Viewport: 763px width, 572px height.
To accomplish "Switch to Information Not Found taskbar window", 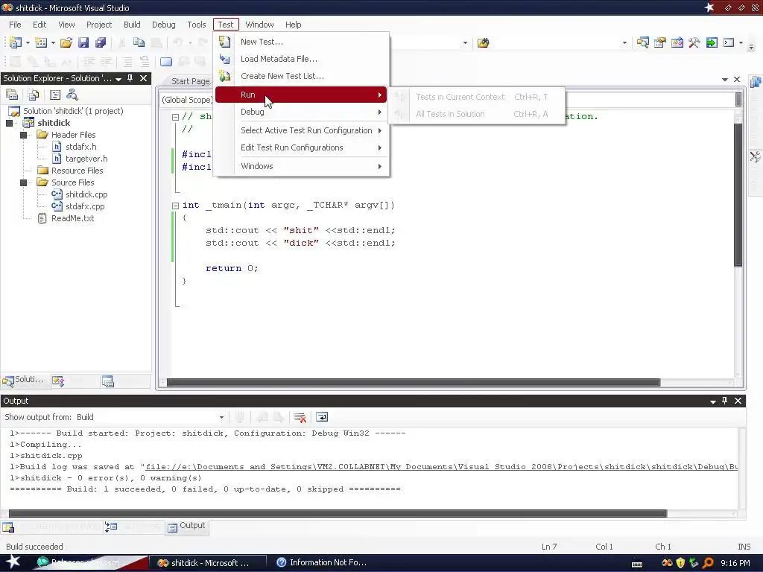I will (x=321, y=563).
